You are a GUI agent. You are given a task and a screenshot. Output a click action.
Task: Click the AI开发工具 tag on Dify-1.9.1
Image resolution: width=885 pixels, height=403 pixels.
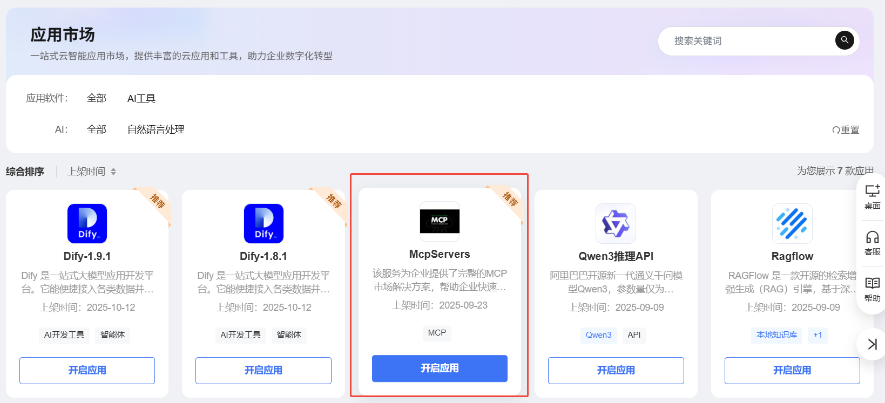click(64, 335)
